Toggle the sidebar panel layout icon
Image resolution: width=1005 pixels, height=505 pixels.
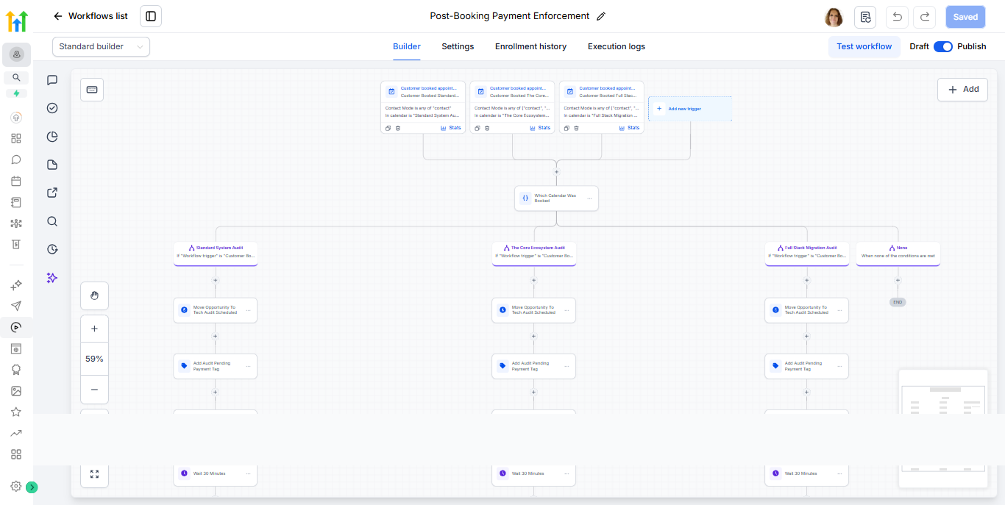point(151,16)
